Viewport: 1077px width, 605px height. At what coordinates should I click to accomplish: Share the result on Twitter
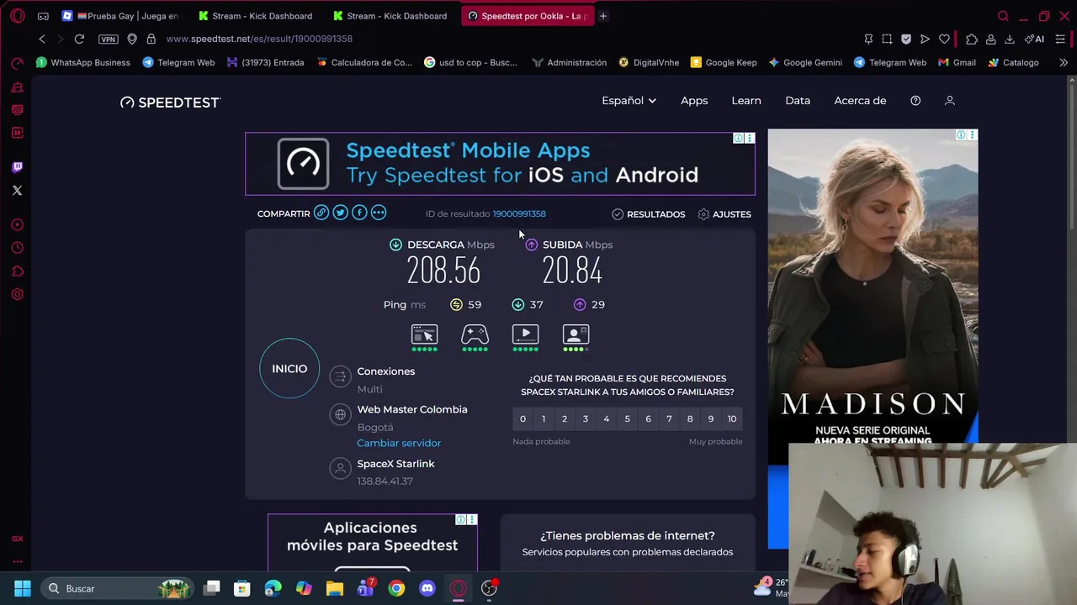(x=340, y=213)
